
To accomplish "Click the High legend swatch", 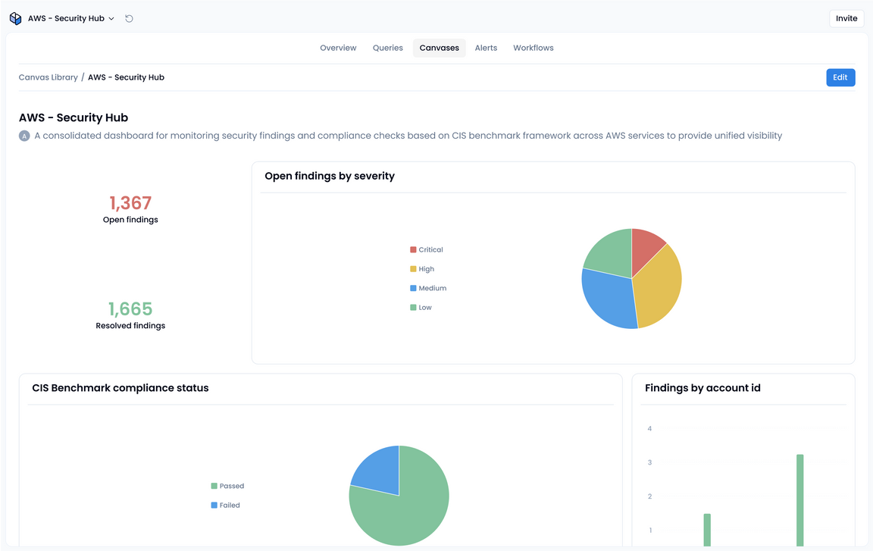I will click(413, 269).
